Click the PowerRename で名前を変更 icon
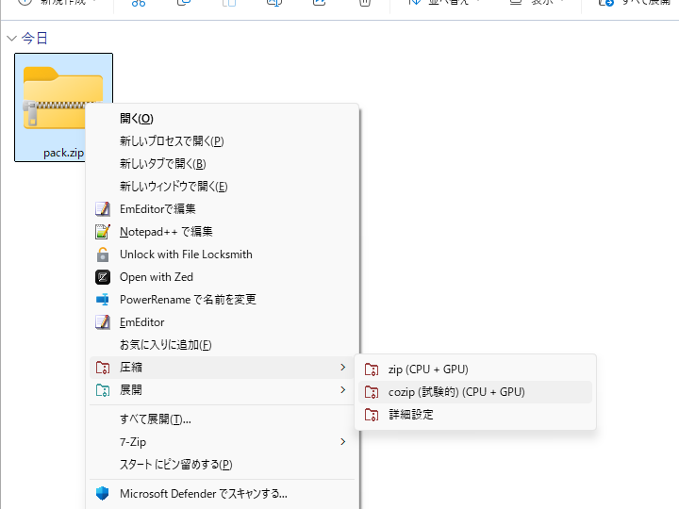 coord(103,300)
